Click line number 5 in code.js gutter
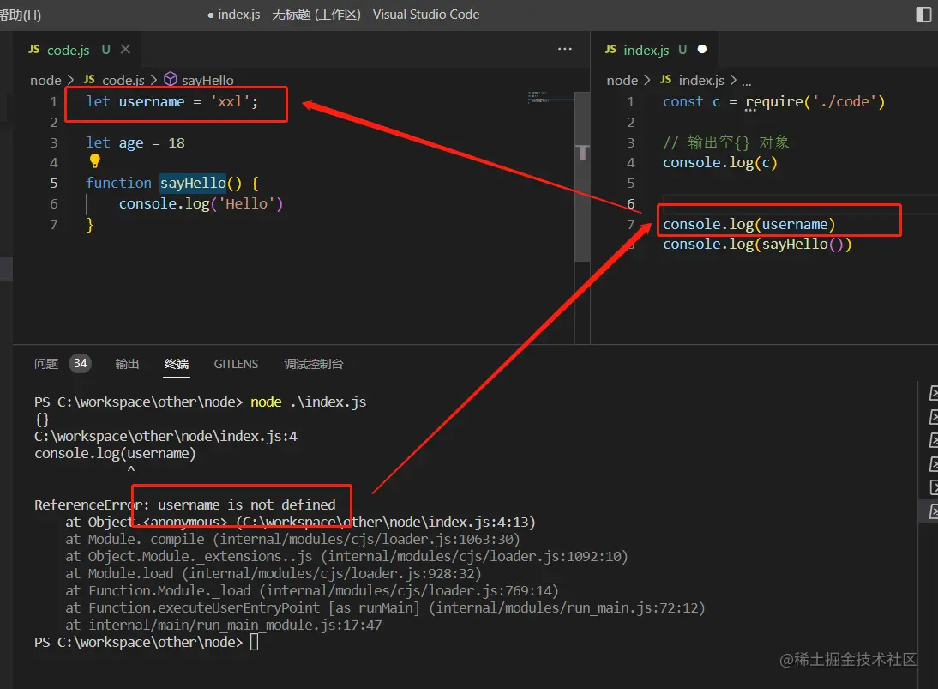Screen dimensions: 938x689 (x=54, y=183)
